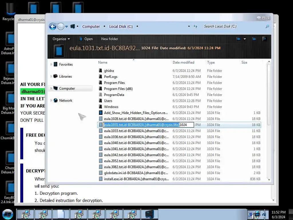Select the eula.1028.txt encrypted file
The width and height of the screenshot is (293, 220).
tap(136, 119)
